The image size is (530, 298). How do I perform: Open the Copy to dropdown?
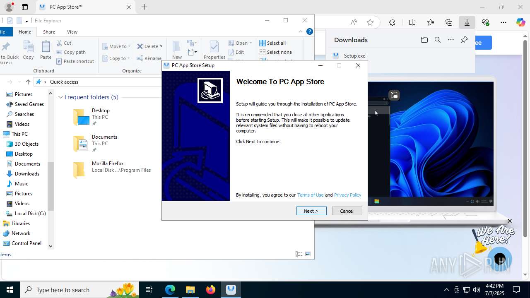116,58
